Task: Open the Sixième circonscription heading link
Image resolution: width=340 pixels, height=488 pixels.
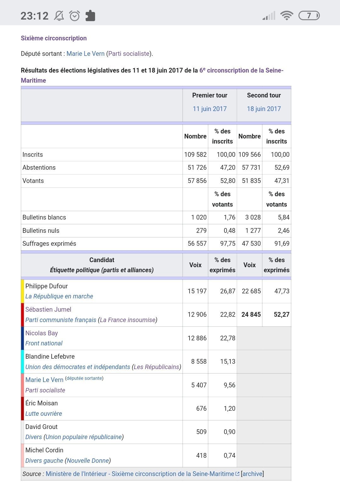Action: (54, 38)
